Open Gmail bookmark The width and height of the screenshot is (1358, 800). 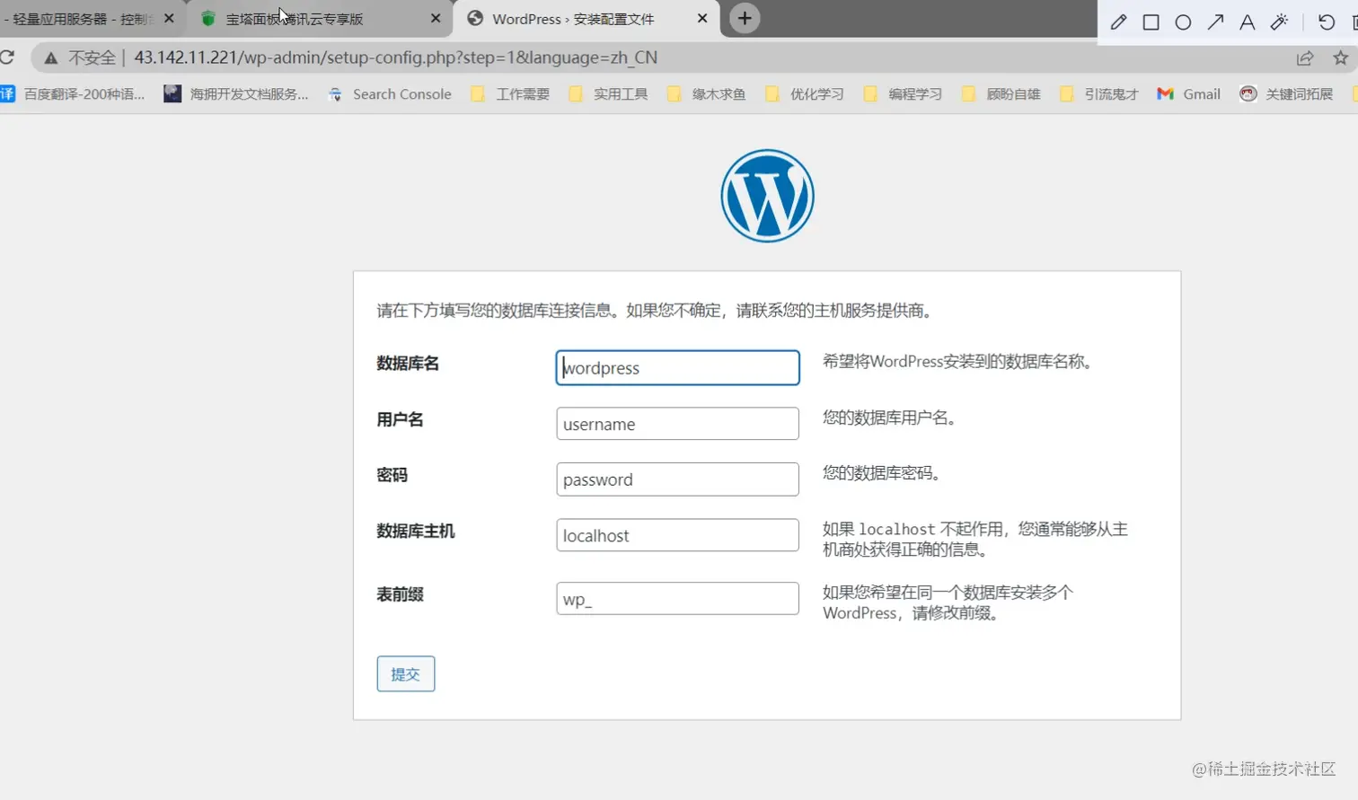tap(1189, 93)
